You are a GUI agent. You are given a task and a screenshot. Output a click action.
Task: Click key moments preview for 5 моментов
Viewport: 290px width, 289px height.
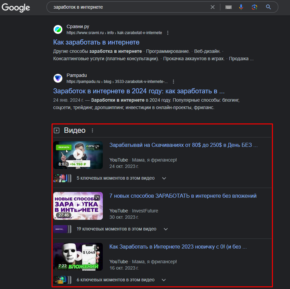point(62,178)
